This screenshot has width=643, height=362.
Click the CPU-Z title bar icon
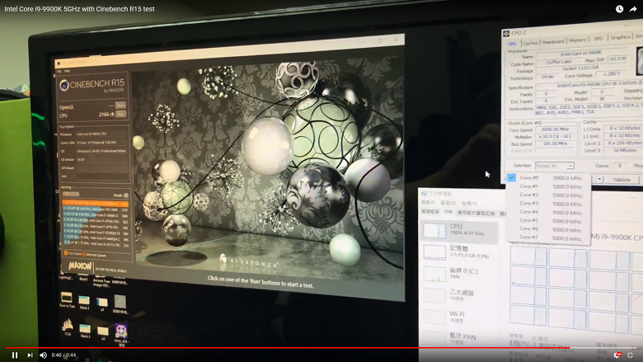[506, 34]
